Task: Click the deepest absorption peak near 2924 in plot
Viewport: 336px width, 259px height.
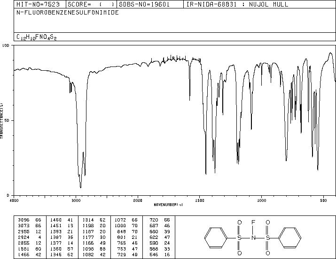Action: [x=80, y=187]
